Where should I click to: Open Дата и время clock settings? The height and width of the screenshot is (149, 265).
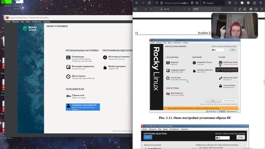(x=80, y=77)
